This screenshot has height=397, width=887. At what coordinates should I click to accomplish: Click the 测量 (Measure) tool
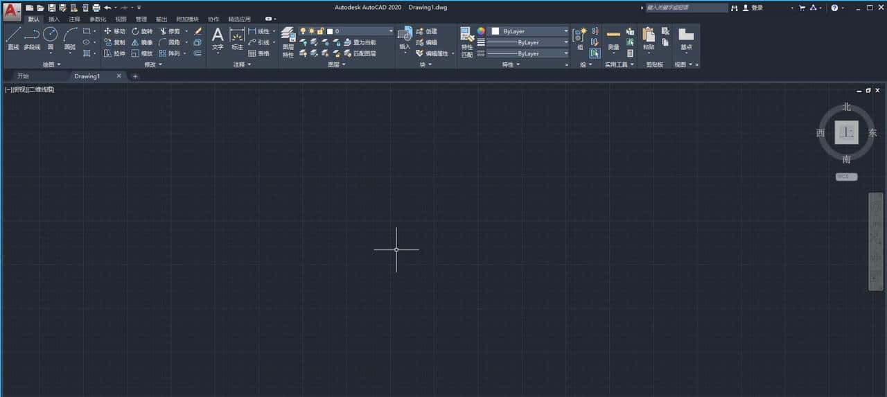click(x=613, y=39)
